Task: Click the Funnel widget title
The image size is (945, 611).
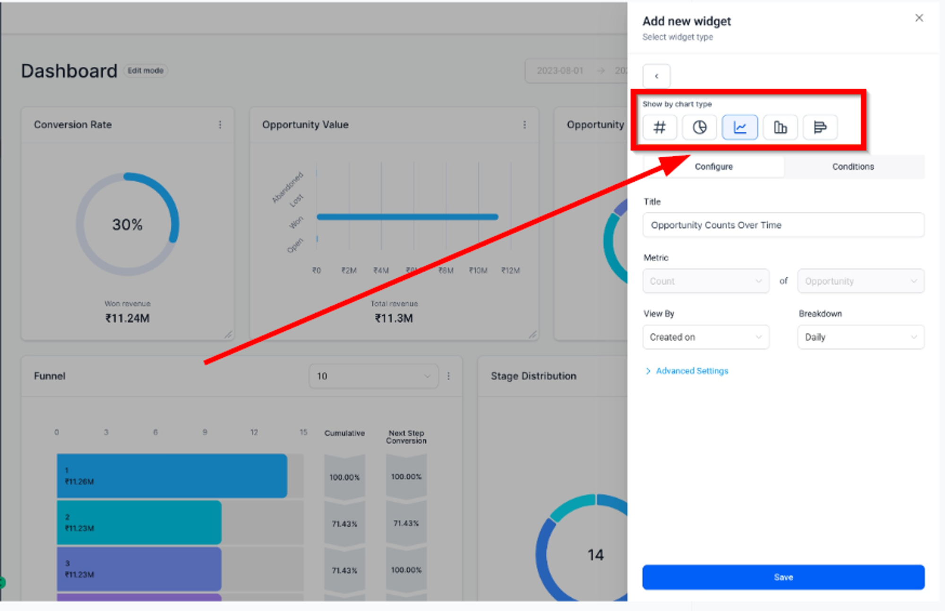Action: [x=50, y=376]
